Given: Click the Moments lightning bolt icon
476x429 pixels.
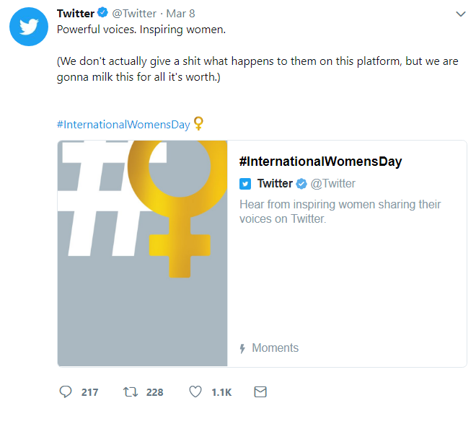Looking at the screenshot, I should point(242,348).
